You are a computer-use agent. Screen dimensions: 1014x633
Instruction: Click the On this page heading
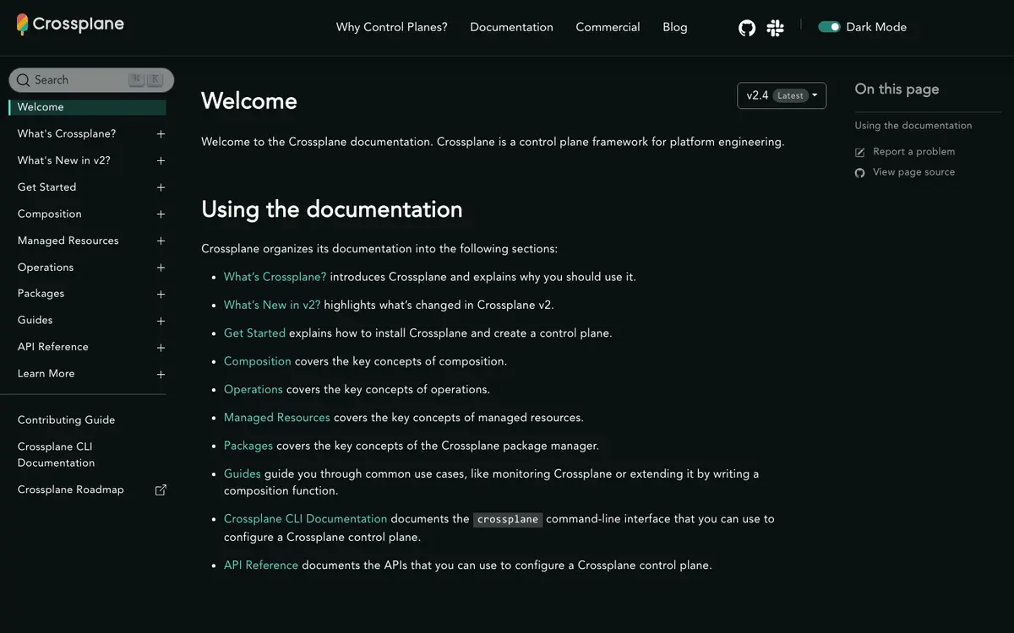(897, 89)
